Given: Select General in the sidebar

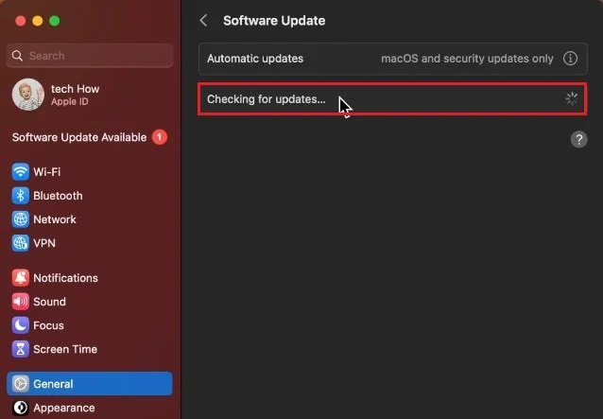Looking at the screenshot, I should click(89, 384).
